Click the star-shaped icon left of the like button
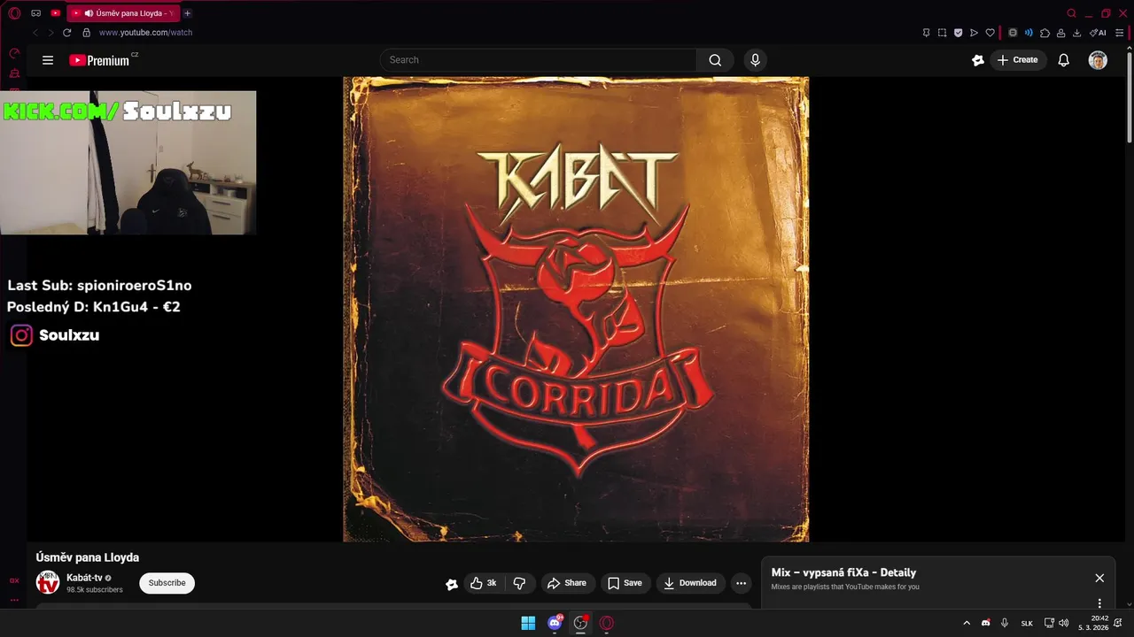The image size is (1134, 637). click(452, 584)
